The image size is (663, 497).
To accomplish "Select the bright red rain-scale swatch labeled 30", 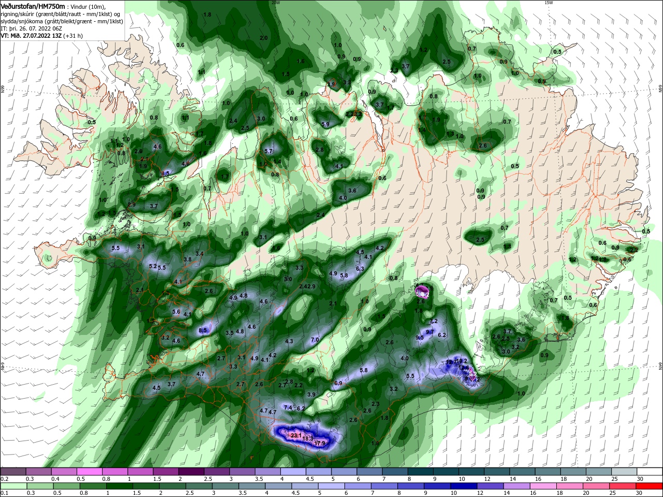I will coord(649,486).
